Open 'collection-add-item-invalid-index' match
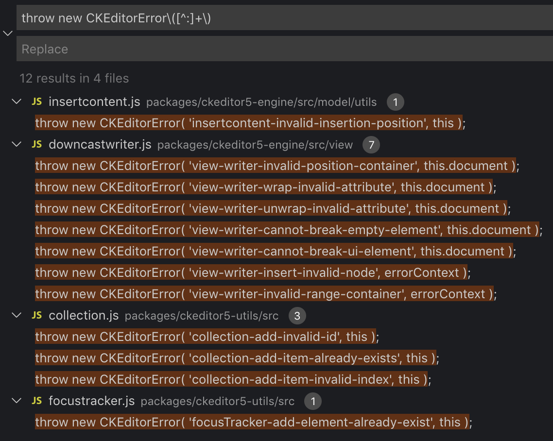553x441 pixels. click(233, 379)
